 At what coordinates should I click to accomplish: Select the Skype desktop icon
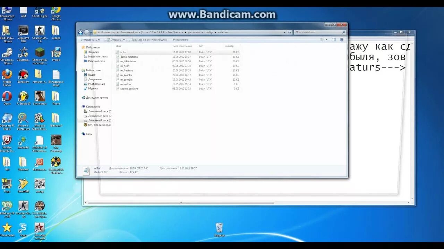(x=23, y=230)
